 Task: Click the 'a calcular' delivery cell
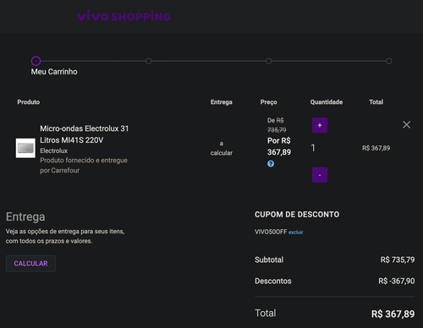(222, 148)
